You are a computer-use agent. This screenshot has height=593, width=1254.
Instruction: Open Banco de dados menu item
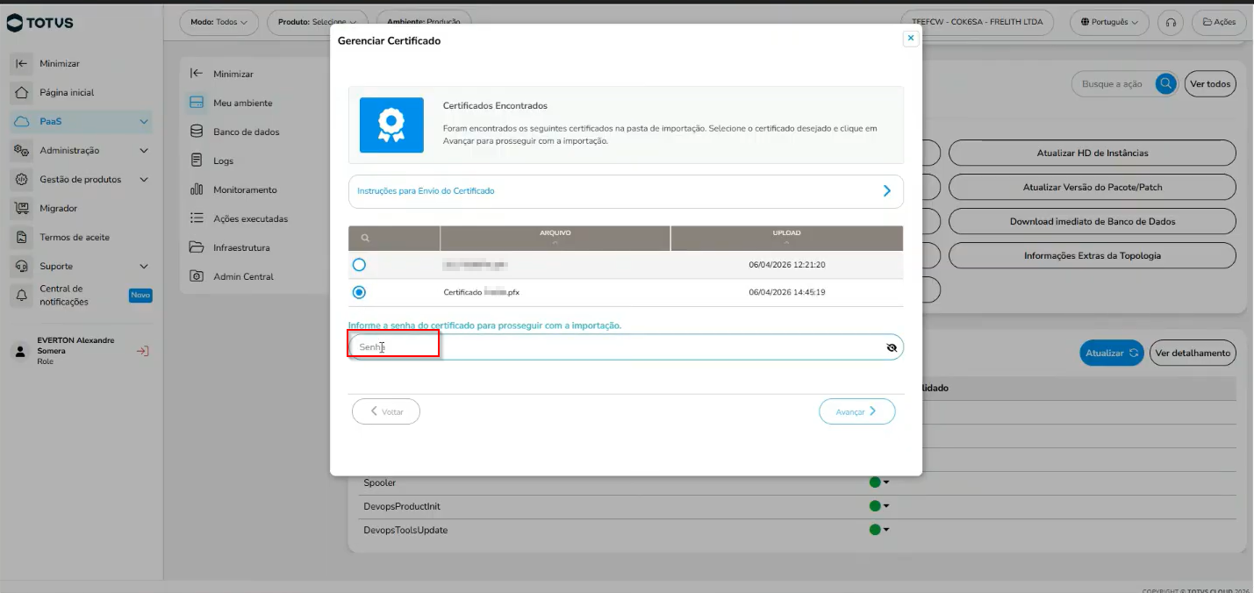(x=246, y=132)
